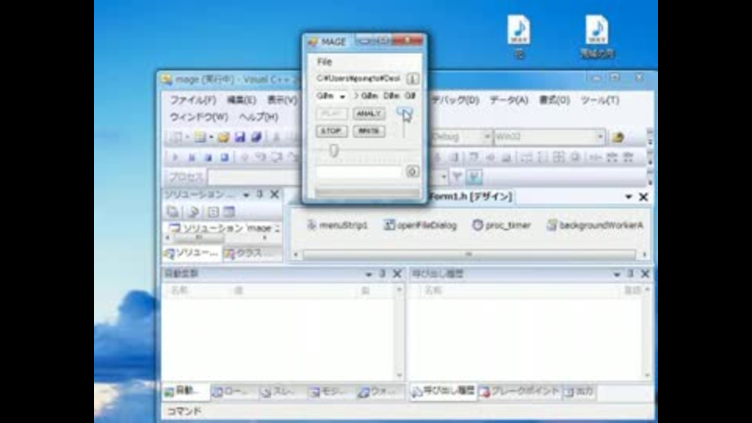Click the Continue debugging play icon

pos(175,157)
